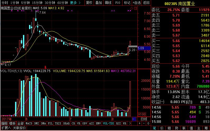210x131 pixels.
Task: Select the 1分钟 period
Action: (15, 3)
